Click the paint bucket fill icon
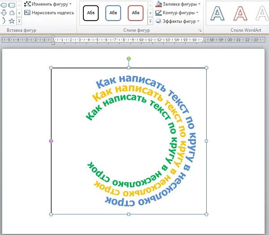The width and height of the screenshot is (269, 235). [159, 4]
